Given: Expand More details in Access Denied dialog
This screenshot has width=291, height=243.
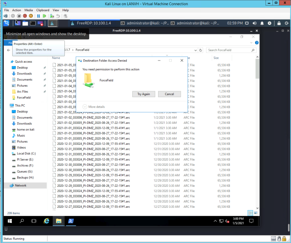Looking at the screenshot, I should click(94, 107).
